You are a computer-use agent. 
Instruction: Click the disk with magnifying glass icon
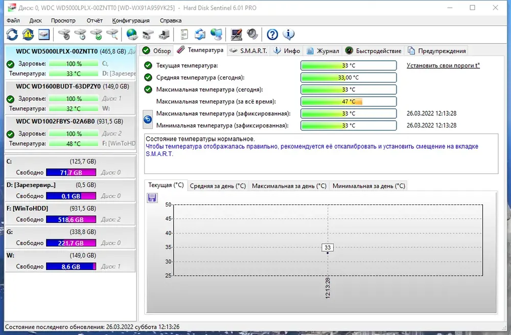tap(112, 34)
